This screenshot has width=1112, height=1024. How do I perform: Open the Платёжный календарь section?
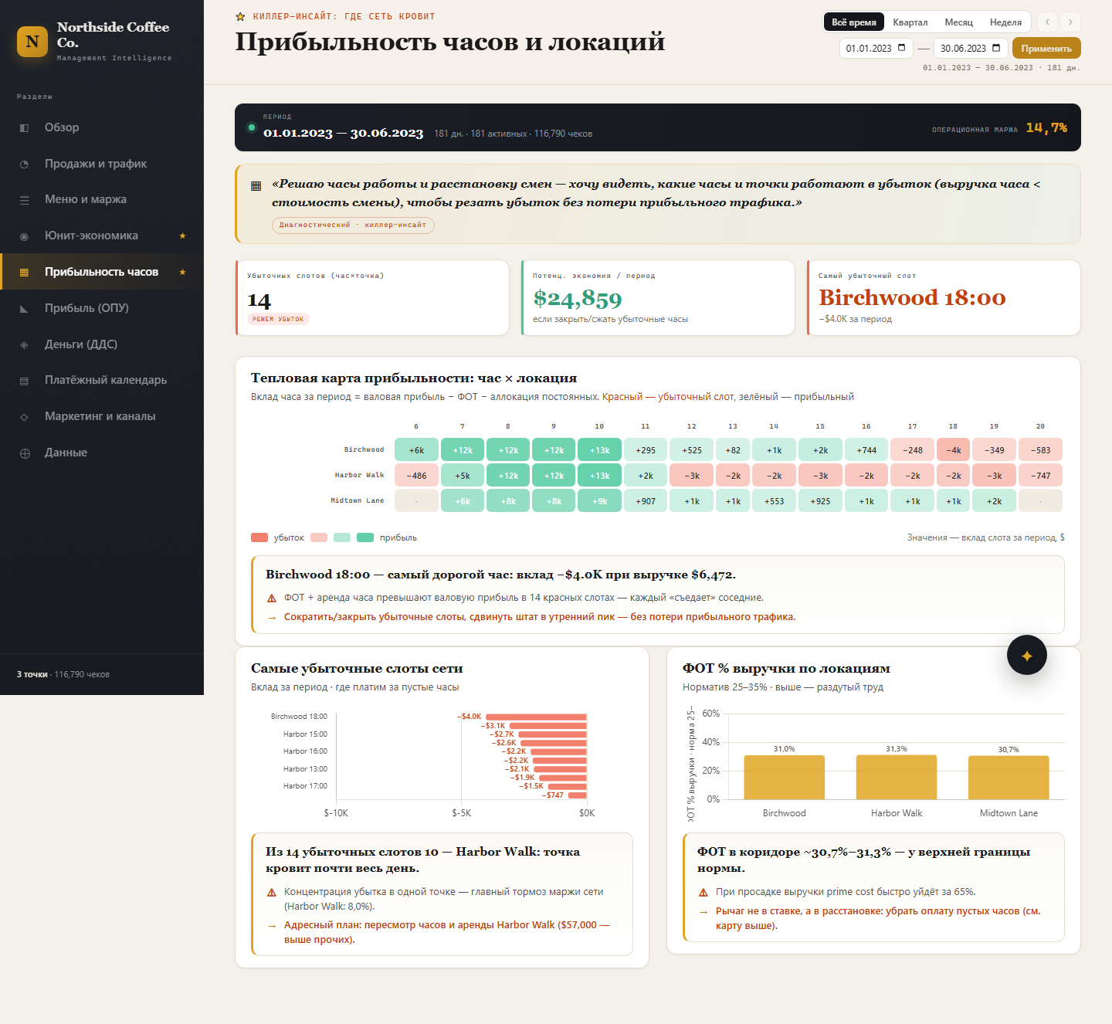point(102,380)
